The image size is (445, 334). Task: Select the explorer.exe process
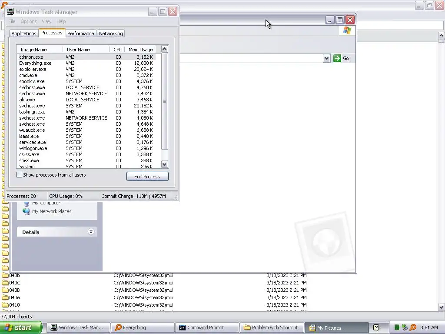(x=86, y=69)
